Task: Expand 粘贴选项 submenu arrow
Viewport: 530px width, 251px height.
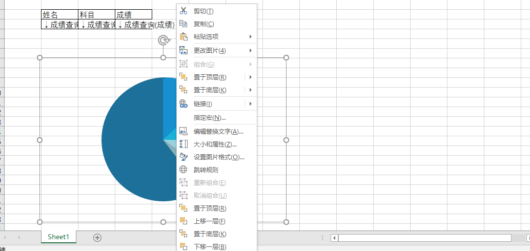Action: (251, 36)
